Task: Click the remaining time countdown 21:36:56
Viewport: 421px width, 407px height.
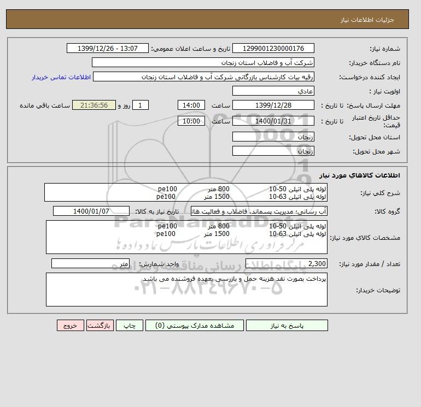Action: [94, 105]
